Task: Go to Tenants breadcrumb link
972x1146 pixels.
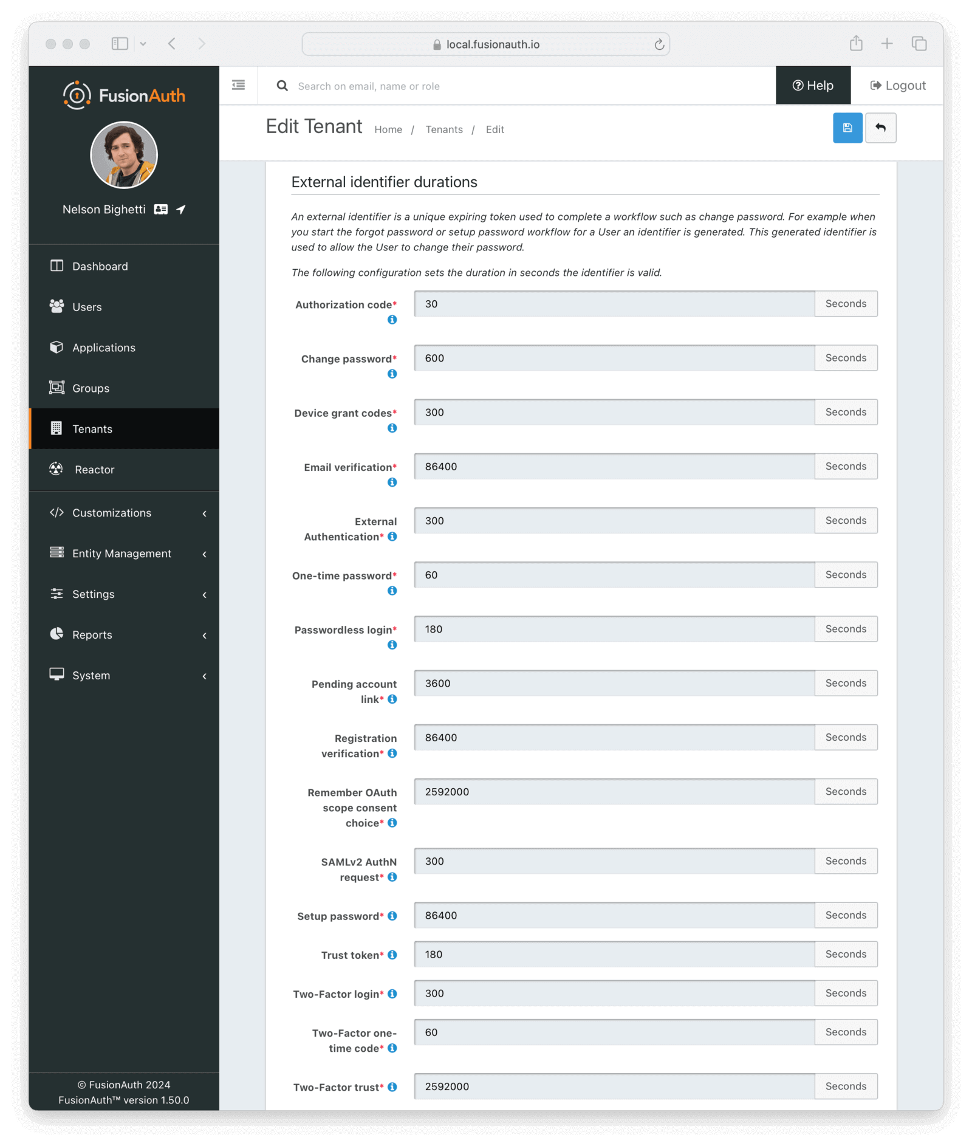Action: (444, 129)
